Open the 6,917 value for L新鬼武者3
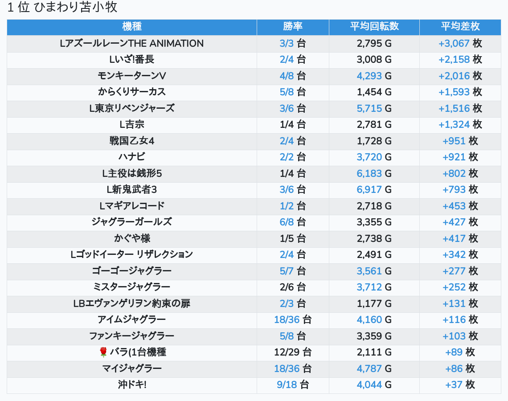Screen dimensions: 508x401 (x=369, y=190)
